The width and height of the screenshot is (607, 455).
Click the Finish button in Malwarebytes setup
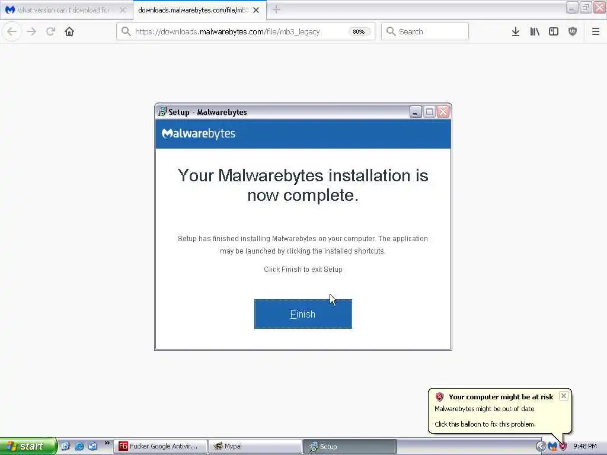tap(303, 314)
